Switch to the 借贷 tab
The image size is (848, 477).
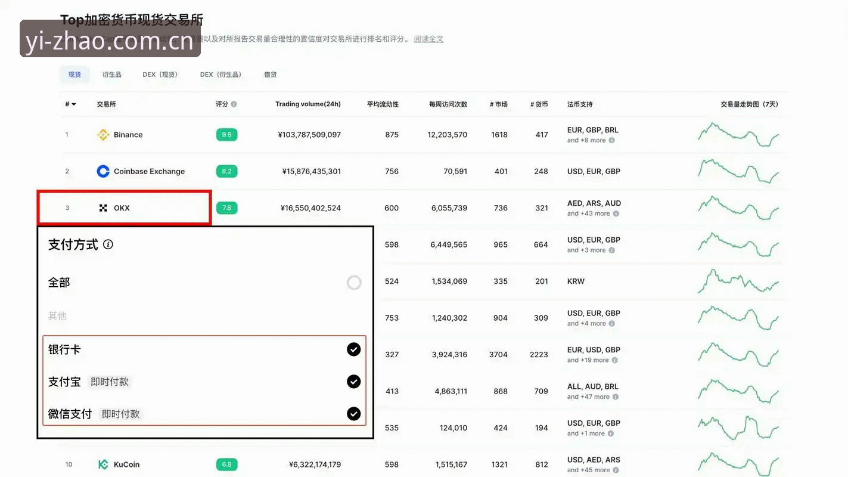271,75
